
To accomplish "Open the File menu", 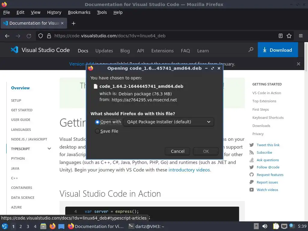I will tap(7, 12).
